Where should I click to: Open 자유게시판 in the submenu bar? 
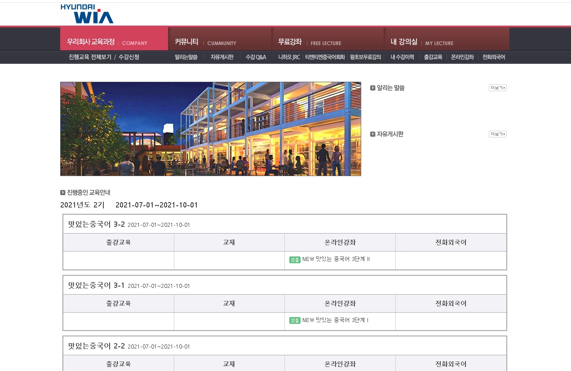coord(222,57)
